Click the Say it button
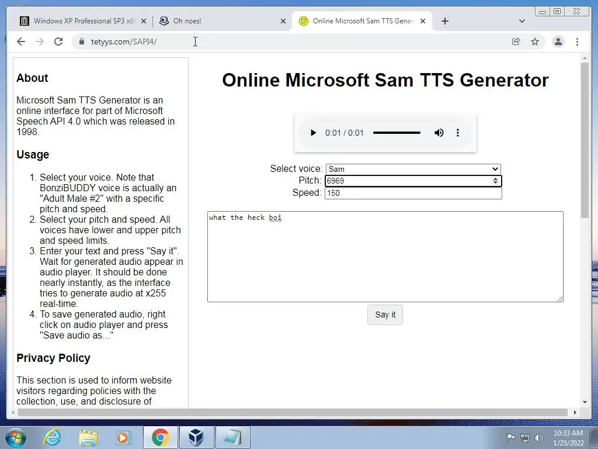The image size is (598, 449). click(385, 315)
